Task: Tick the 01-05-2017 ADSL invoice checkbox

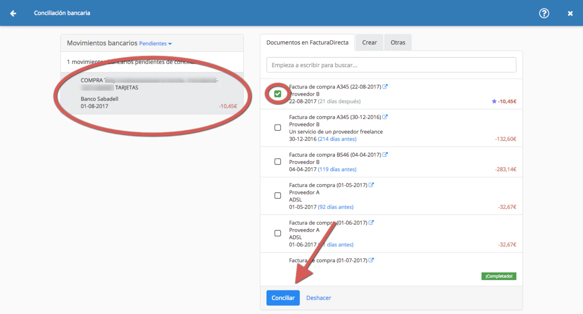Action: 278,196
